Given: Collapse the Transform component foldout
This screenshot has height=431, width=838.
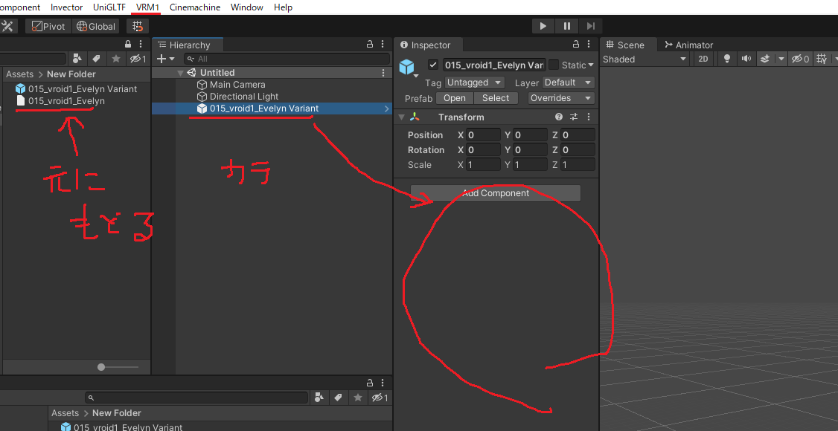Looking at the screenshot, I should click(x=402, y=117).
